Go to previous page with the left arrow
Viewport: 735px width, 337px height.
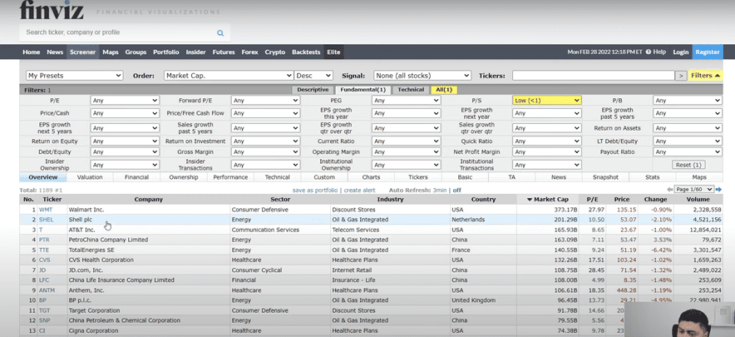tap(671, 190)
